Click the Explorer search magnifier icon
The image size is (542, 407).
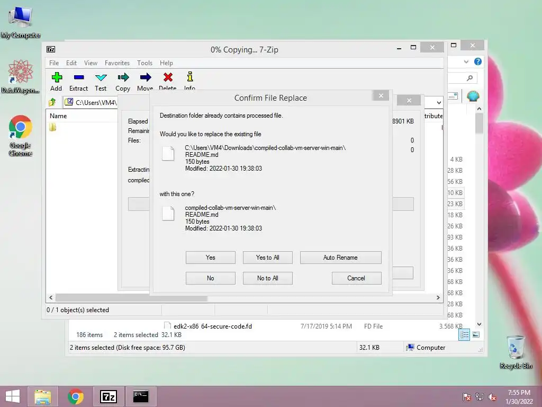pyautogui.click(x=469, y=78)
